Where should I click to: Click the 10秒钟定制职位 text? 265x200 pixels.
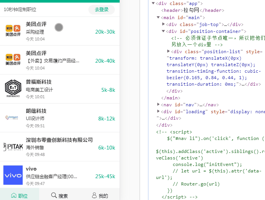coord(20,10)
